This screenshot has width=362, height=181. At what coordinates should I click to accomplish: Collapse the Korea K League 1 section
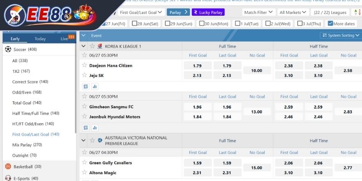83,46
